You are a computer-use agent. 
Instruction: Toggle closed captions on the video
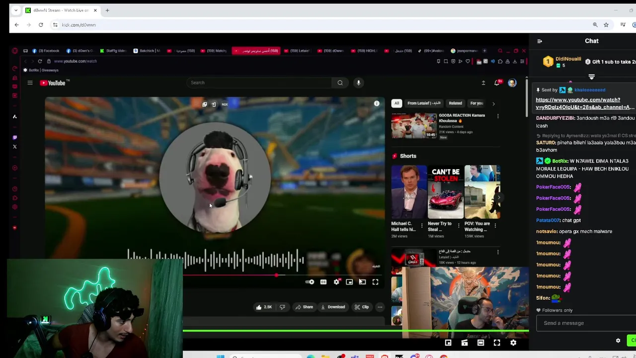pos(323,282)
